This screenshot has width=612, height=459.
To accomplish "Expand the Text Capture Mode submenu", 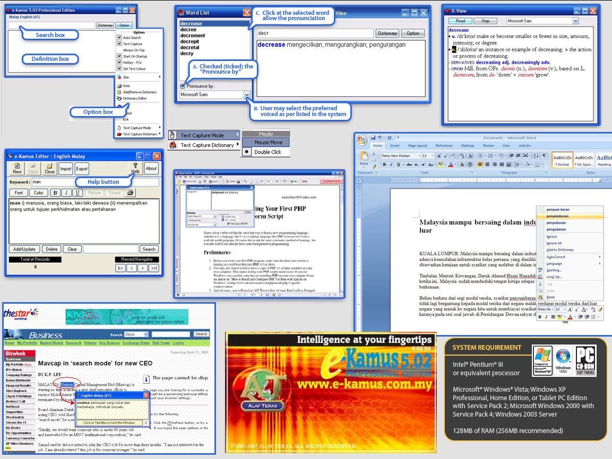I will pyautogui.click(x=203, y=135).
